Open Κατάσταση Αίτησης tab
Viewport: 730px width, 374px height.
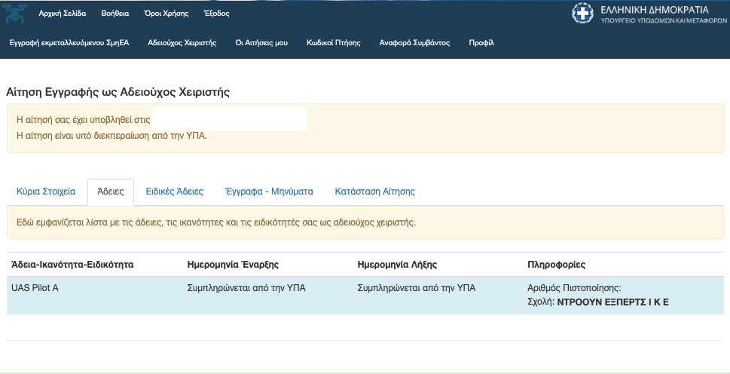point(374,192)
